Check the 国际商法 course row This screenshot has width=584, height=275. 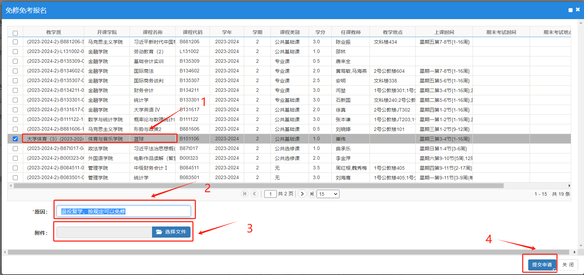click(15, 71)
